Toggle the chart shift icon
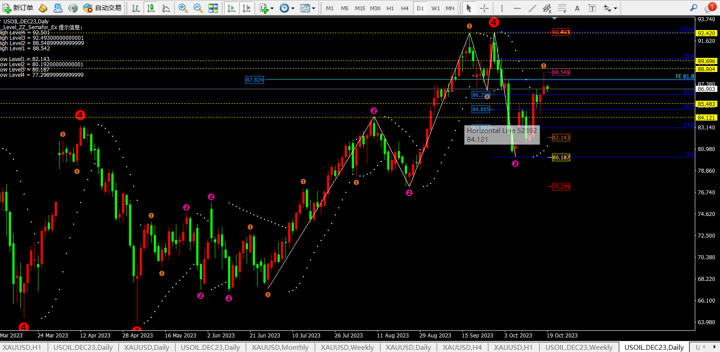The width and height of the screenshot is (720, 352). click(246, 8)
